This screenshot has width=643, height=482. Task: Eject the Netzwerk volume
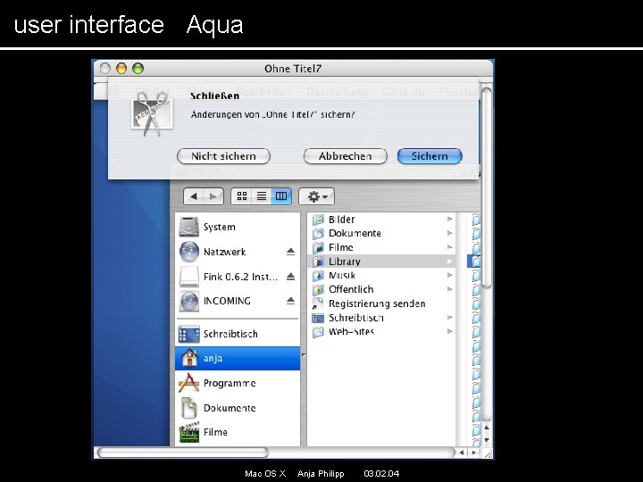pos(291,252)
